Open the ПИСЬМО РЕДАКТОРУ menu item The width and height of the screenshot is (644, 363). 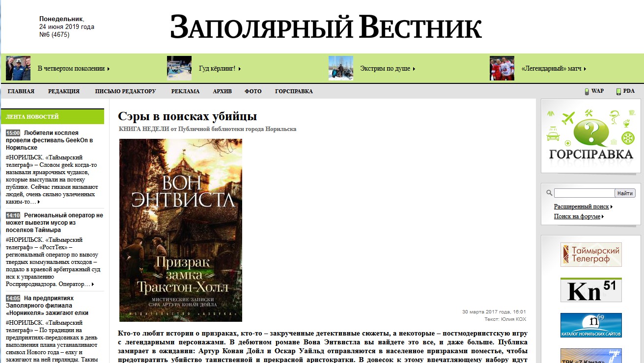tap(125, 91)
